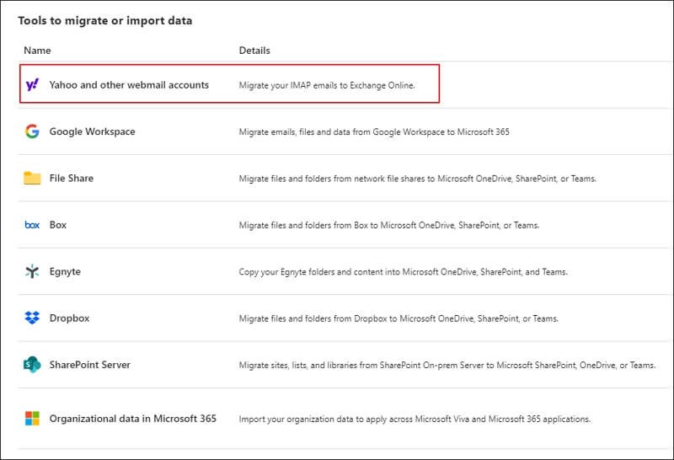This screenshot has width=674, height=460.
Task: Click the SharePoint Server icon
Action: pyautogui.click(x=32, y=365)
